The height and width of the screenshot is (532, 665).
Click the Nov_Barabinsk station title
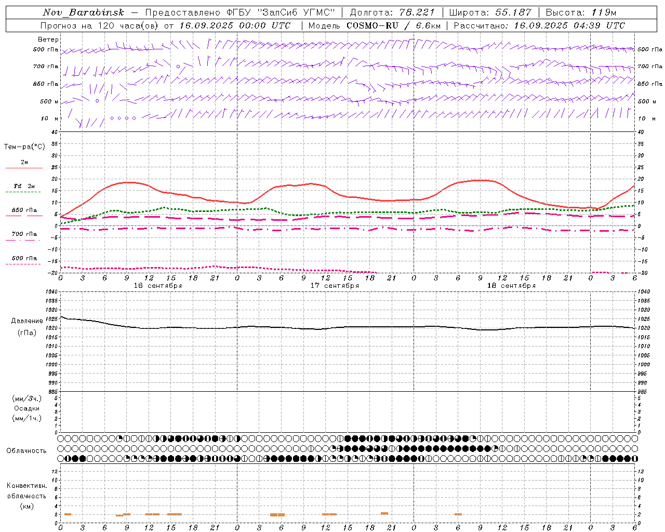coord(83,12)
